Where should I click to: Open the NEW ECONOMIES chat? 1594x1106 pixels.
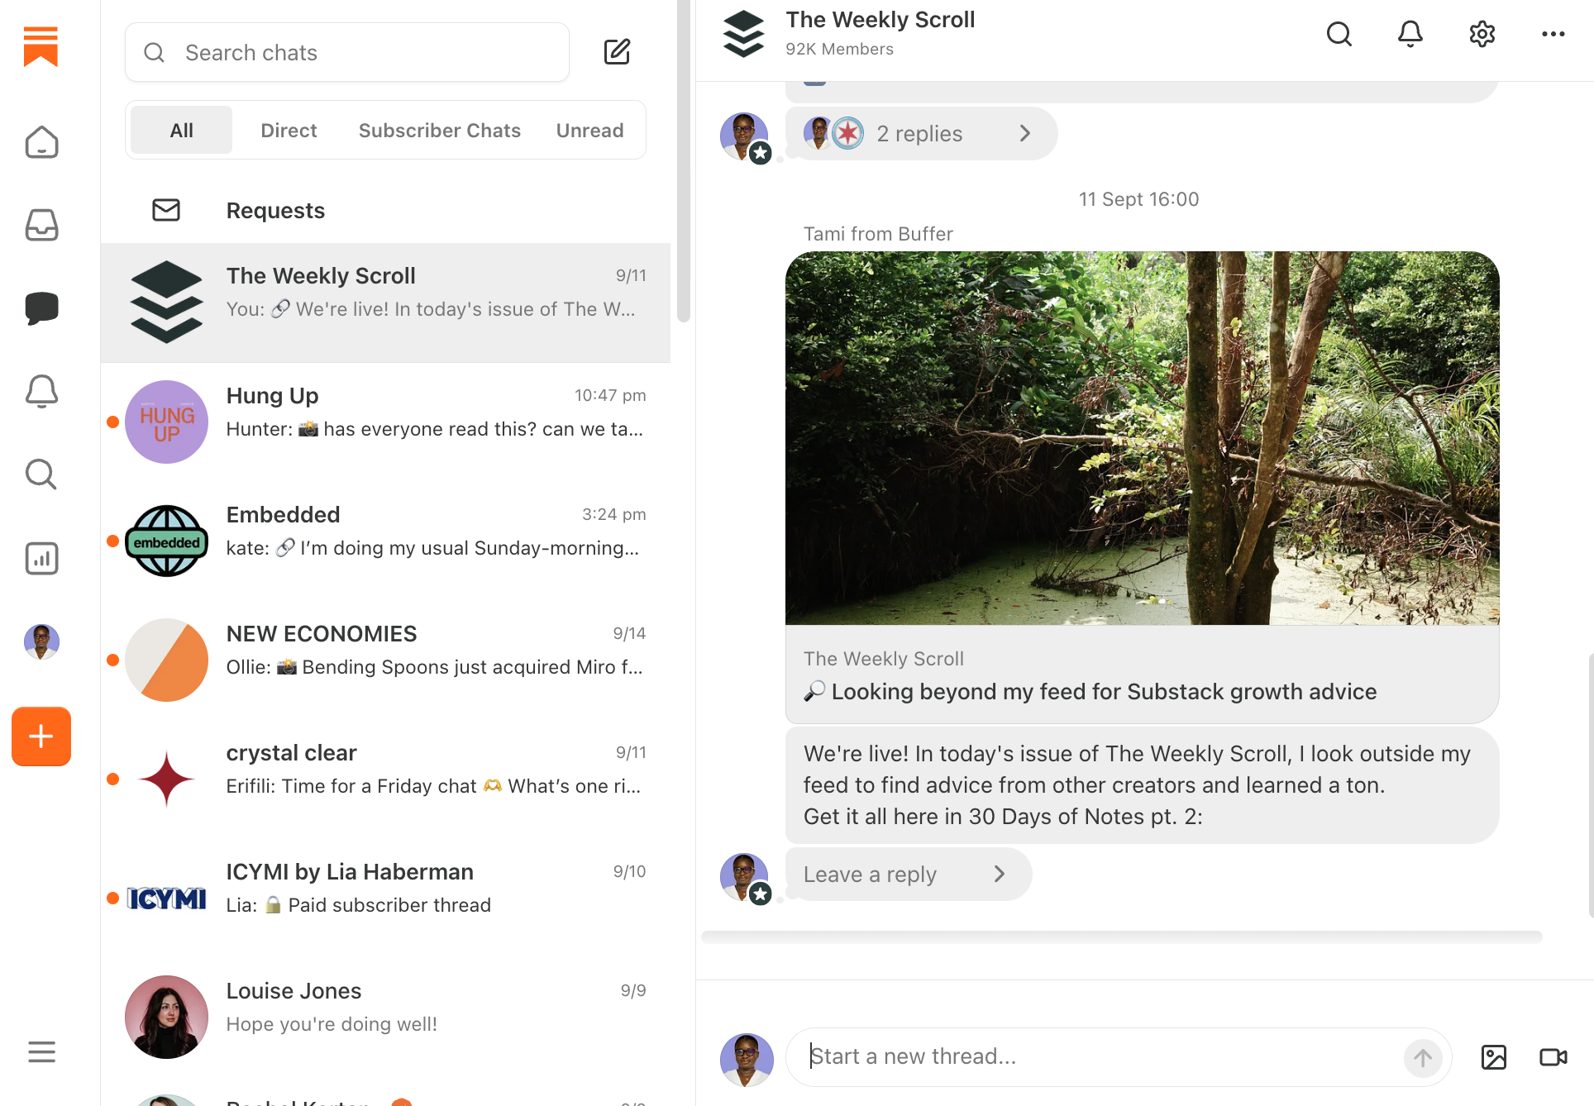point(385,660)
